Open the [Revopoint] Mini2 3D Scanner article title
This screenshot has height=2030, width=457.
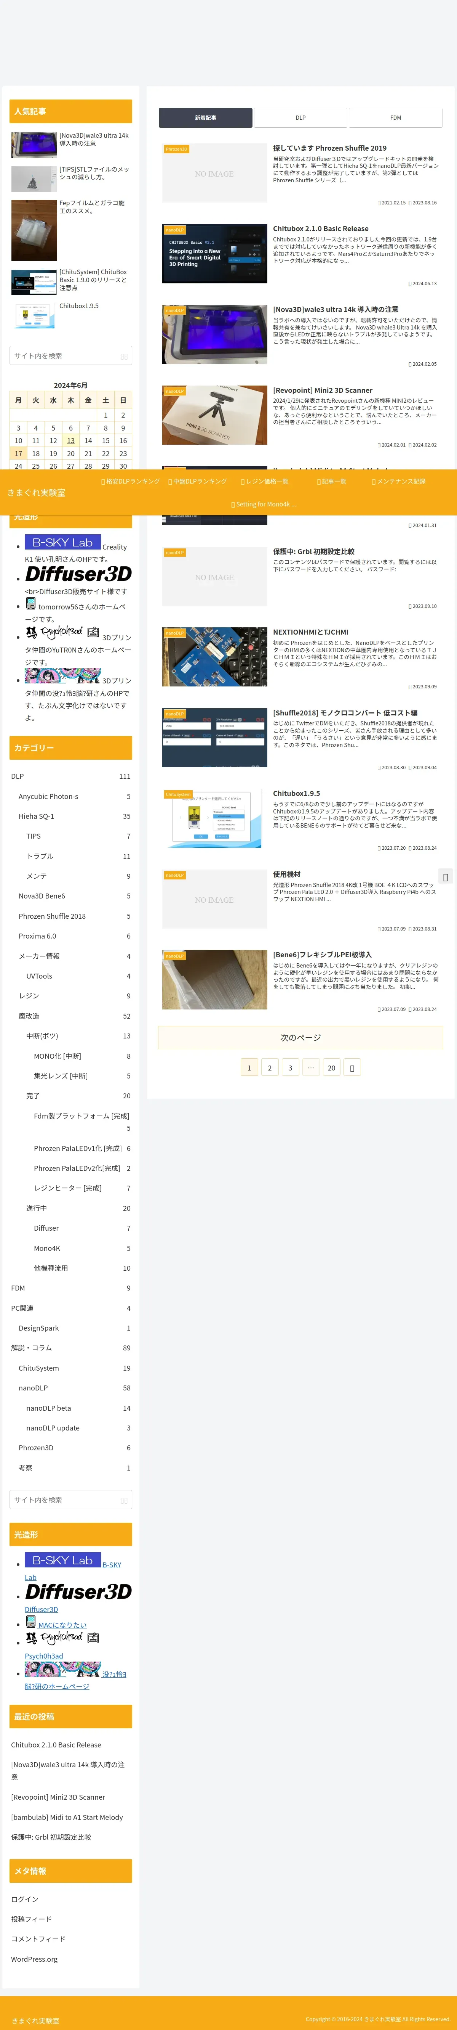pos(323,390)
